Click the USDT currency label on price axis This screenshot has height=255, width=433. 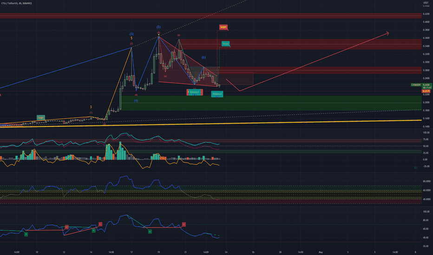click(x=426, y=3)
